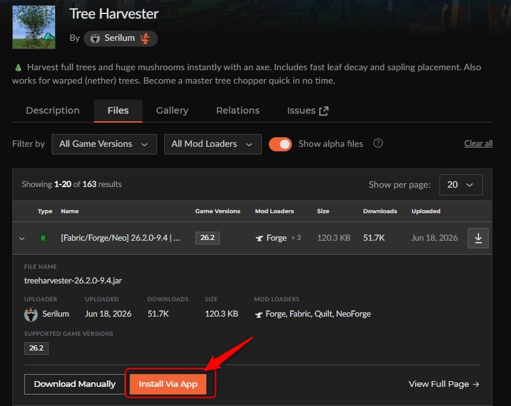Click the help question mark icon for alpha files
Screen dimensions: 511x406
378,143
